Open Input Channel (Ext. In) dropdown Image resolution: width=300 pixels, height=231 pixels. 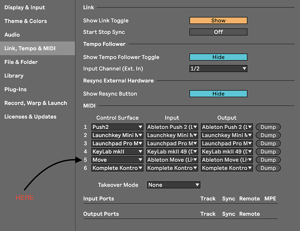coord(218,69)
